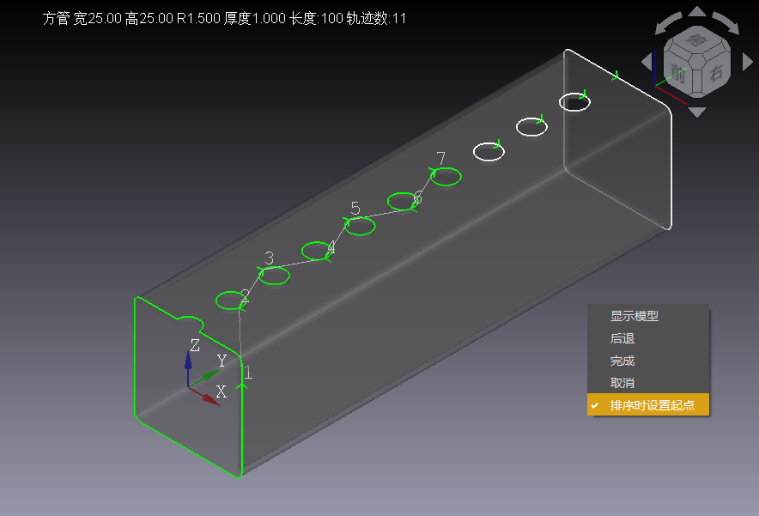
Task: Click the top-front-right corner of the view cube
Action: click(x=698, y=60)
